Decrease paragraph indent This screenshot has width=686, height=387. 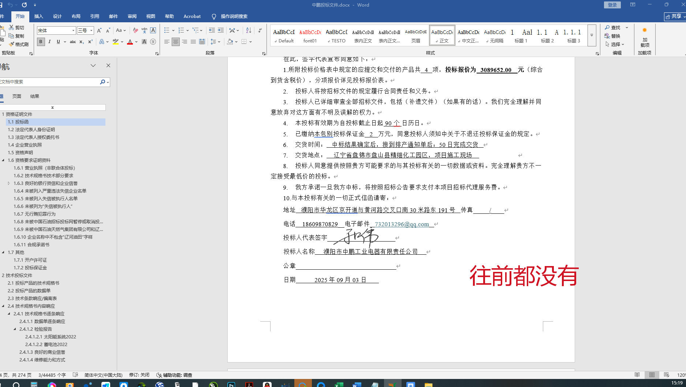[x=212, y=30]
